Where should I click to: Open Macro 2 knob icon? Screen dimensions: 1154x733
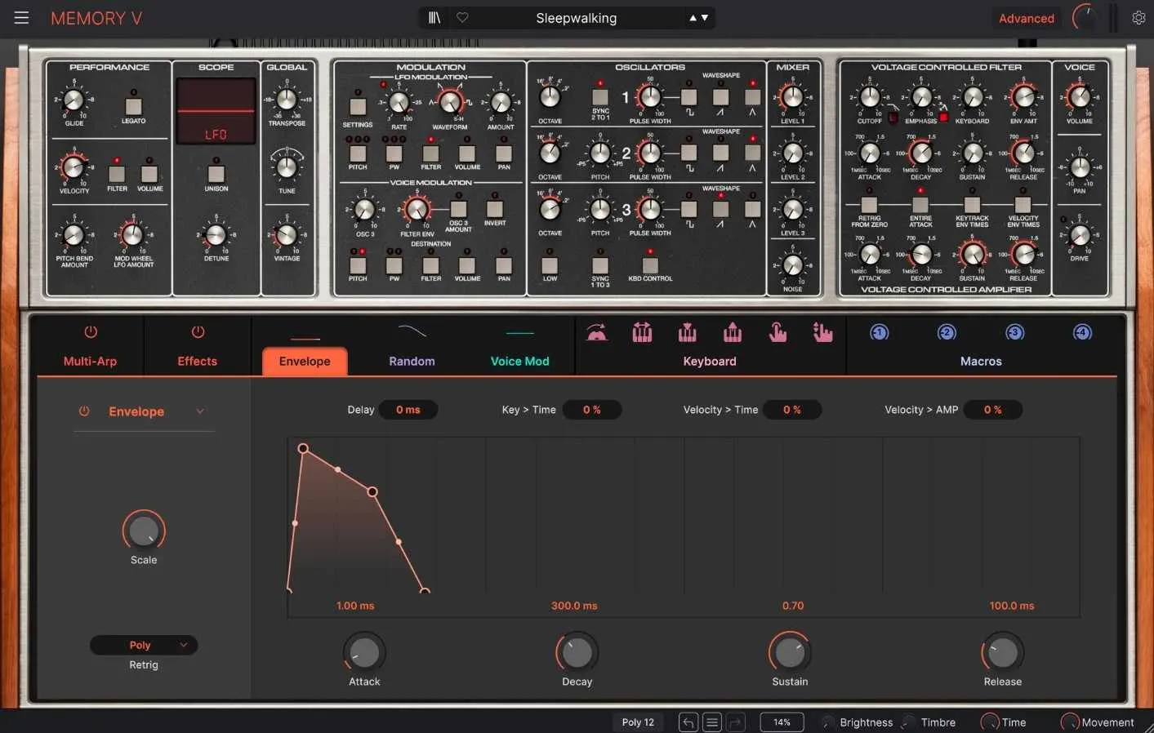[x=947, y=333]
